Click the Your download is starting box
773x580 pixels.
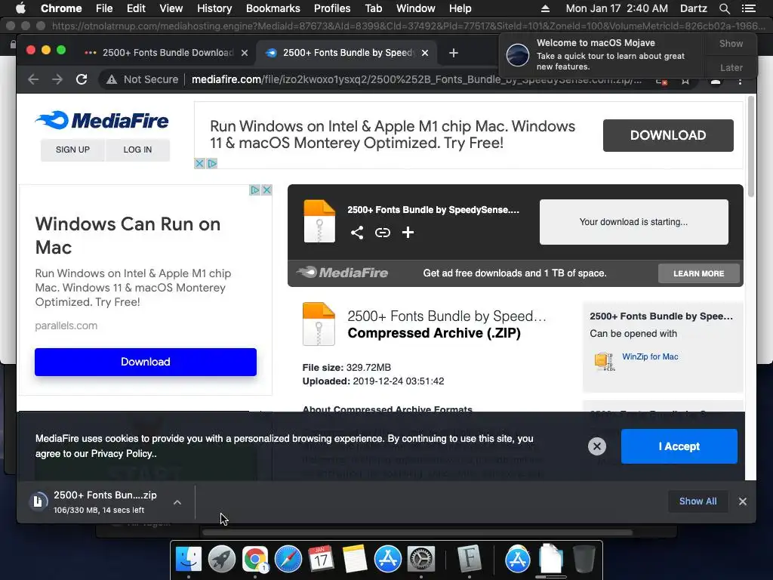click(633, 222)
